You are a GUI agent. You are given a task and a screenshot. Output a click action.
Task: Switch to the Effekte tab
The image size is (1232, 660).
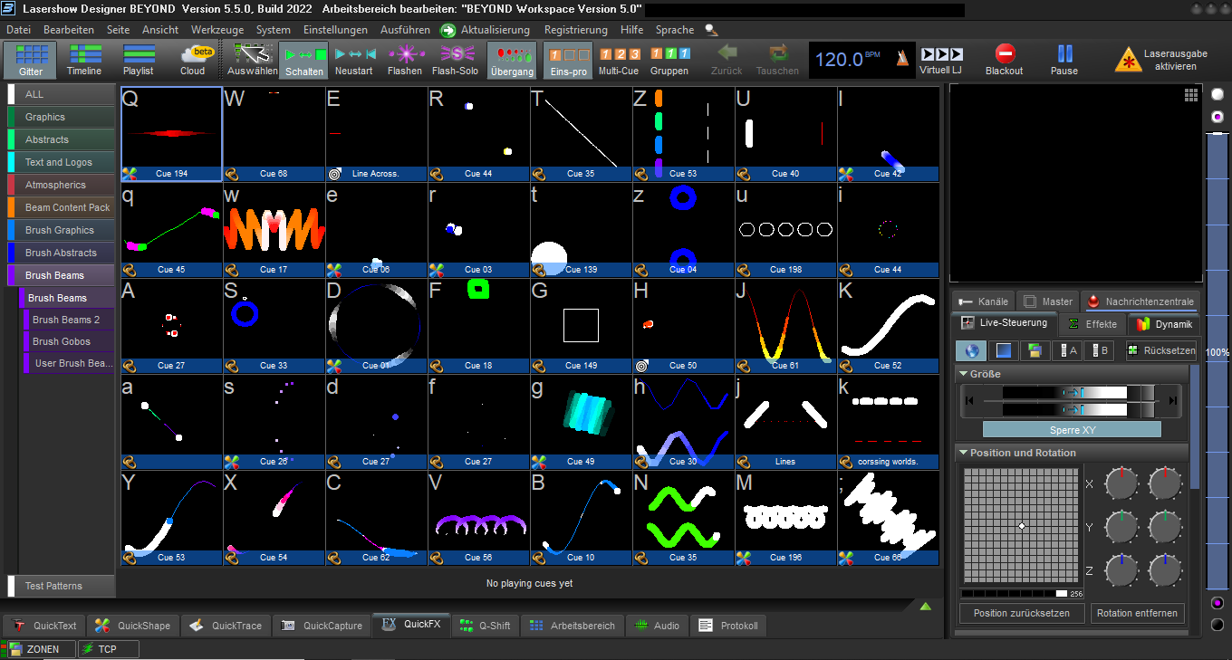1094,324
